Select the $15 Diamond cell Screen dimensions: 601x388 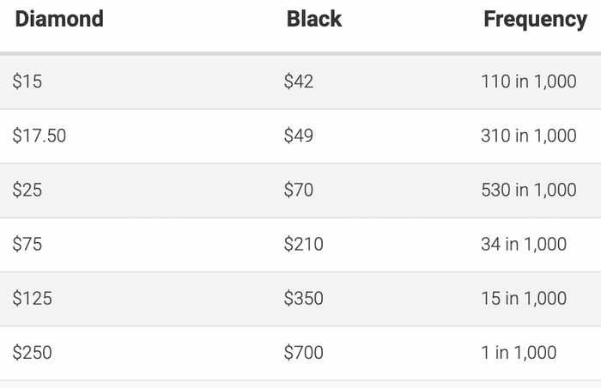(x=27, y=82)
